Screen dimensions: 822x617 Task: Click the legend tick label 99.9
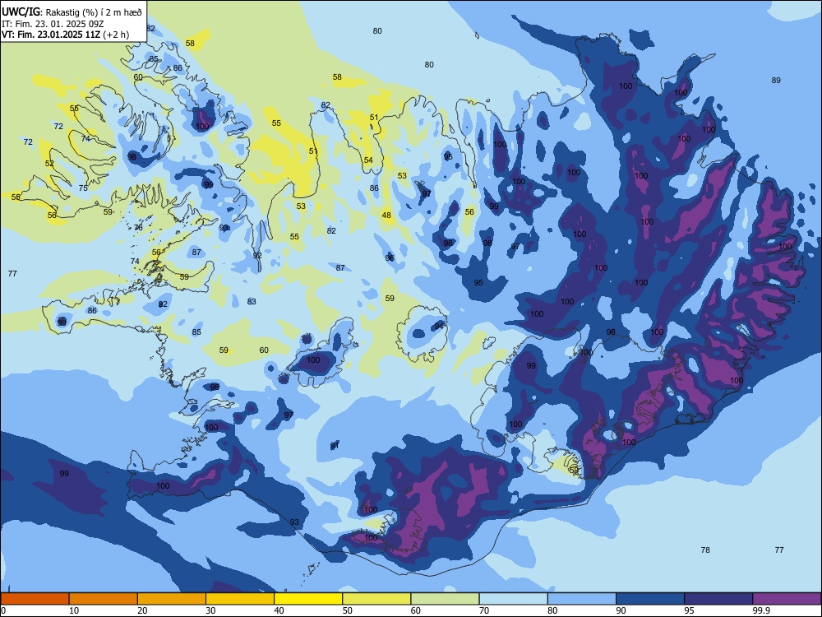pos(761,610)
